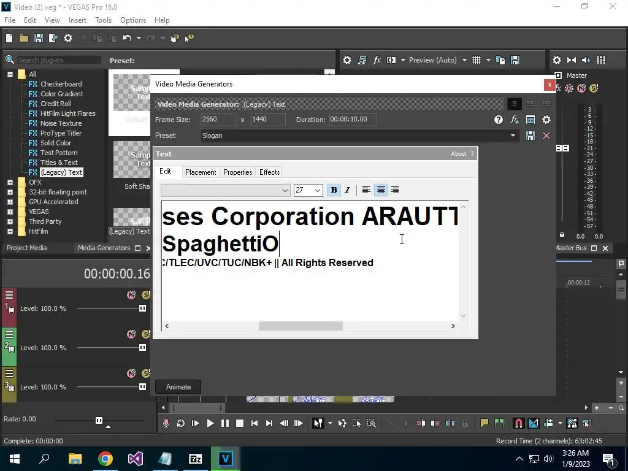Right-align the text
Image resolution: width=628 pixels, height=471 pixels.
(394, 190)
